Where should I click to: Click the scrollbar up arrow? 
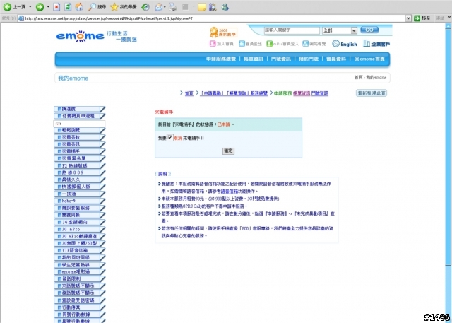click(x=448, y=25)
